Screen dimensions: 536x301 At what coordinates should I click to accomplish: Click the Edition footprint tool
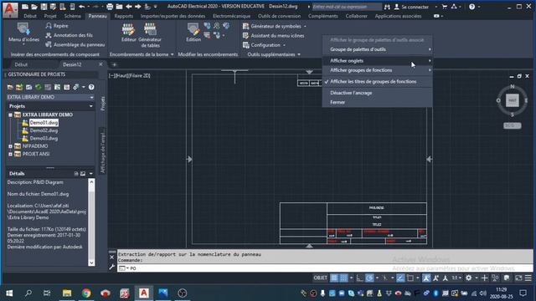point(193,33)
